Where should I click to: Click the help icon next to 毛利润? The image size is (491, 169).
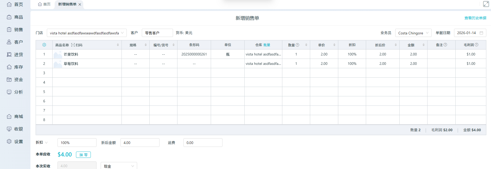[477, 45]
